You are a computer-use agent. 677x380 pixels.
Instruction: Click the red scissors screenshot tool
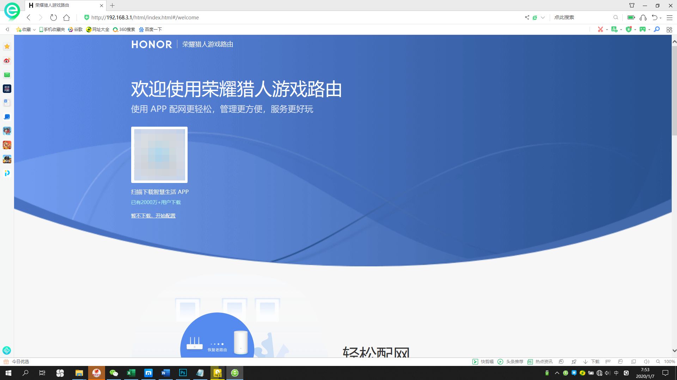click(600, 30)
